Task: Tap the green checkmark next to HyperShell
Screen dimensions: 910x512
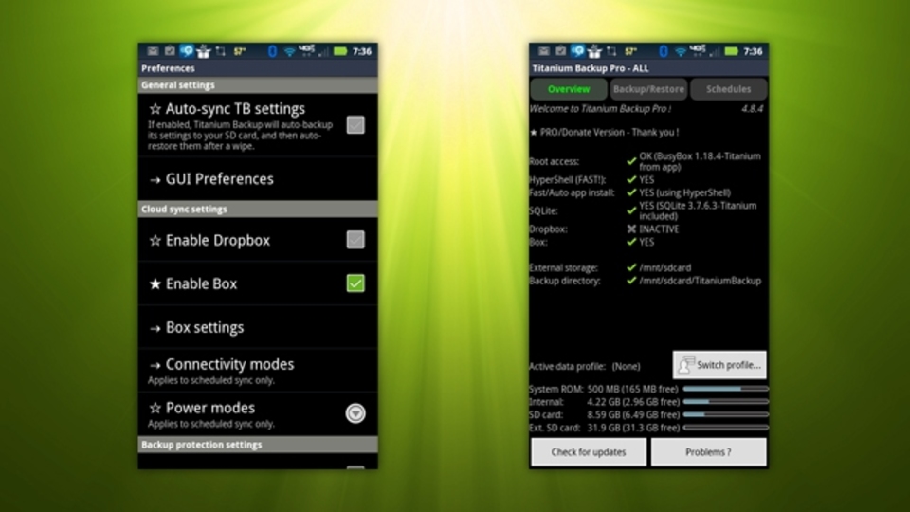Action: pyautogui.click(x=631, y=180)
